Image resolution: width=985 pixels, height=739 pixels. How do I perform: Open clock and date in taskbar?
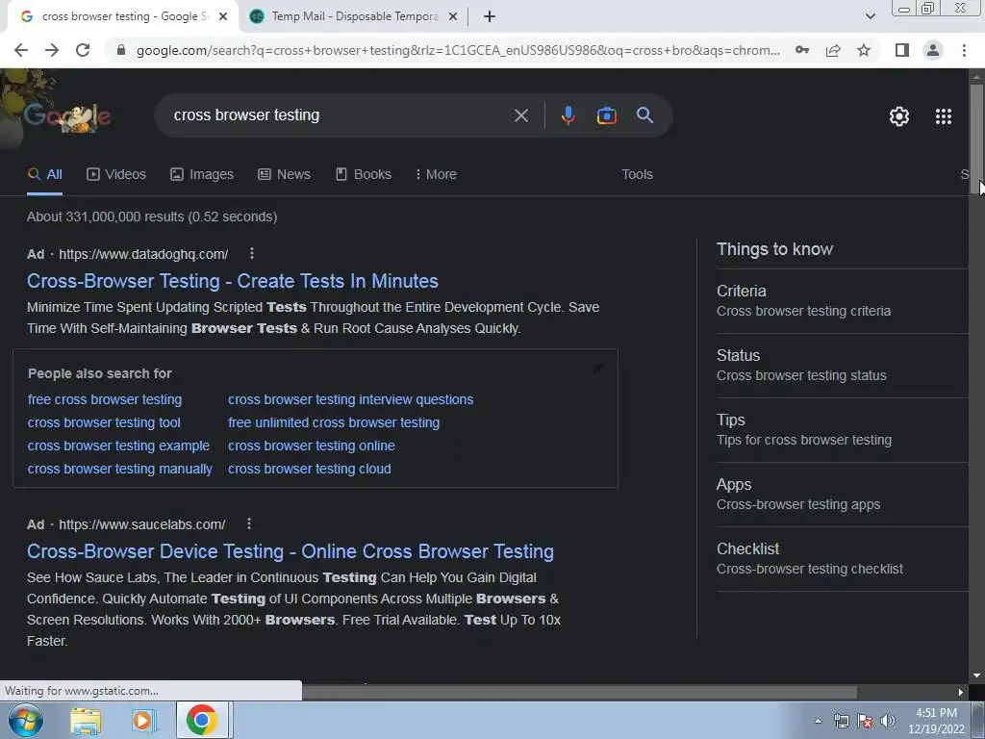click(x=936, y=721)
